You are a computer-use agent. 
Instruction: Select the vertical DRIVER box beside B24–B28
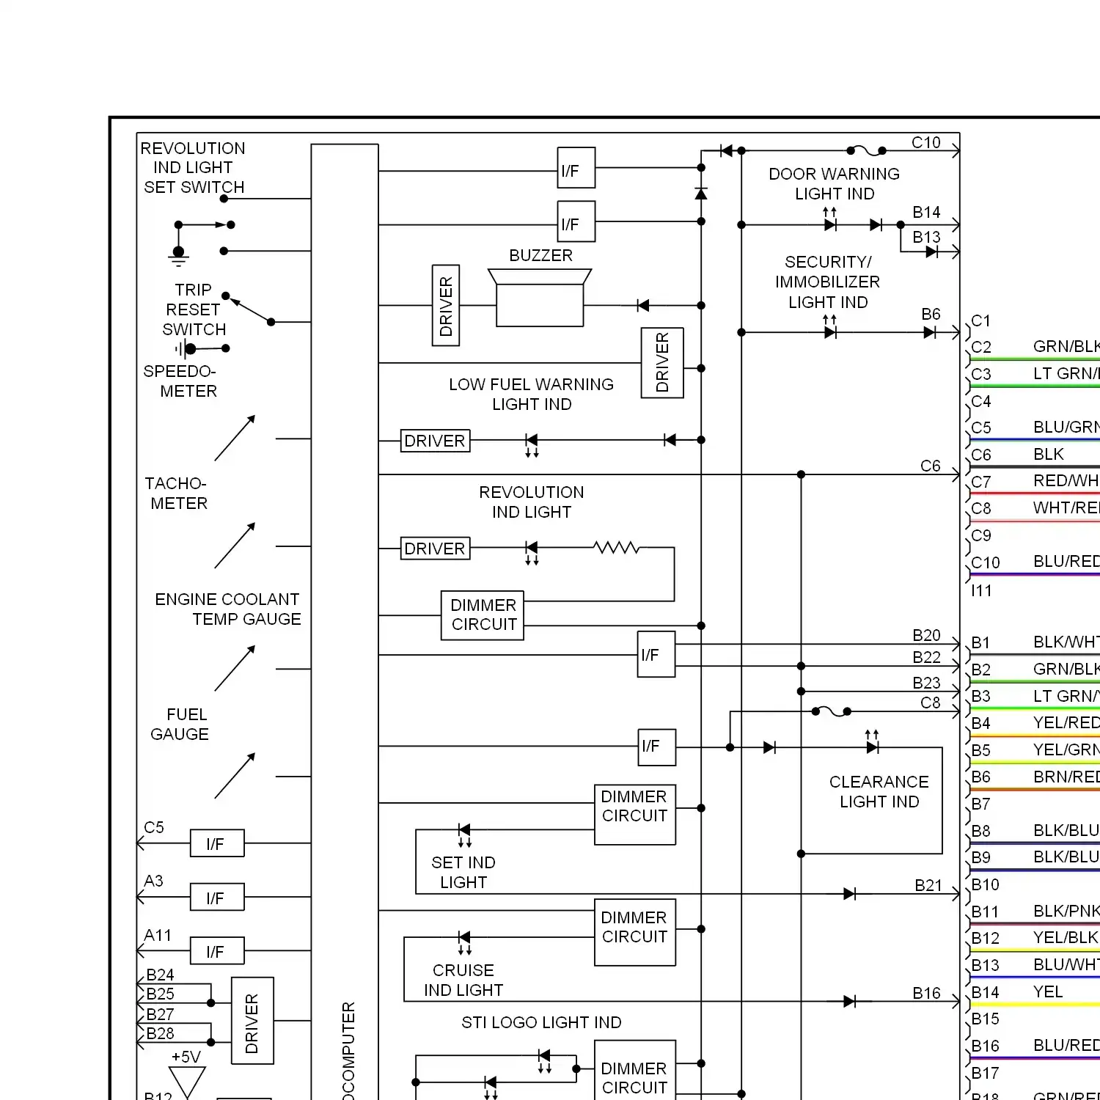pos(252,1020)
